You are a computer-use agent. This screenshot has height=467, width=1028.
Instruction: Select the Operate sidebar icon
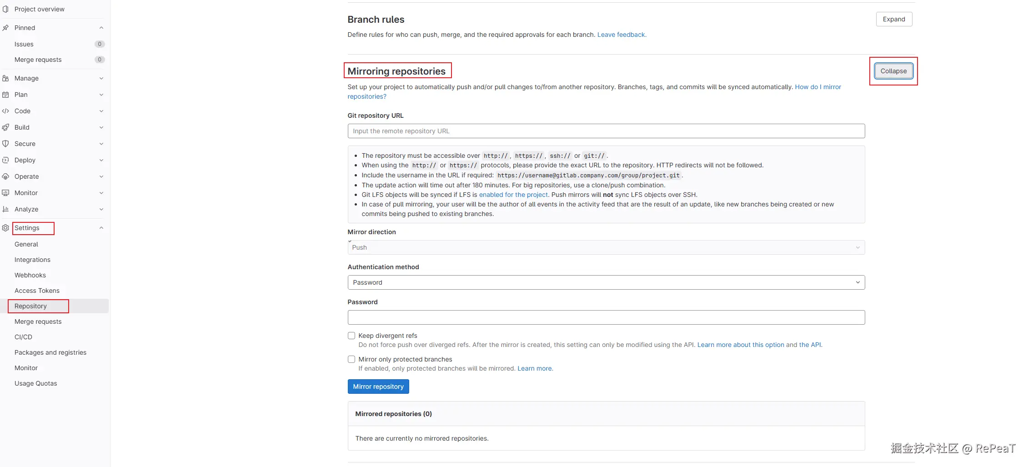point(5,176)
